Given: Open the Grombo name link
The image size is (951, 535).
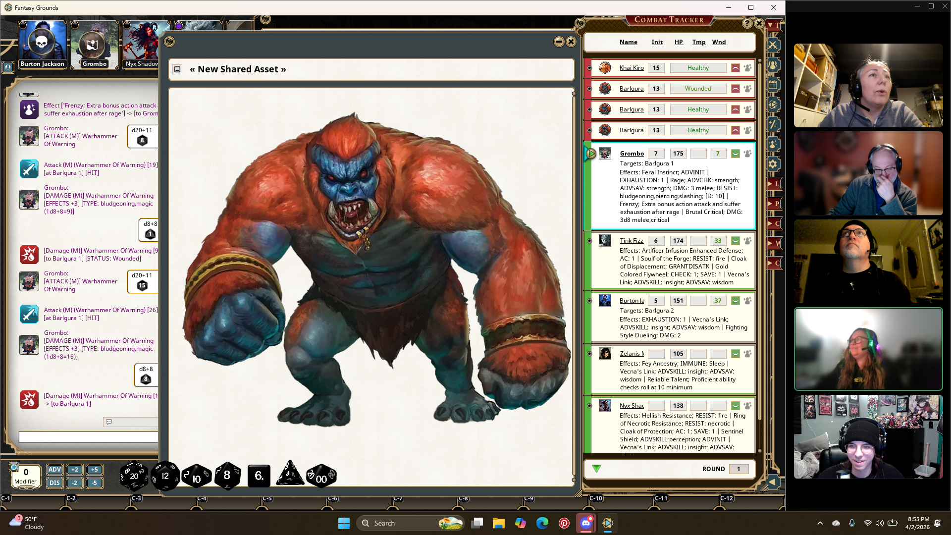Looking at the screenshot, I should [632, 154].
